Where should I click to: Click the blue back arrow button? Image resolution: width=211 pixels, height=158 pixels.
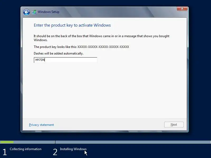[26, 12]
